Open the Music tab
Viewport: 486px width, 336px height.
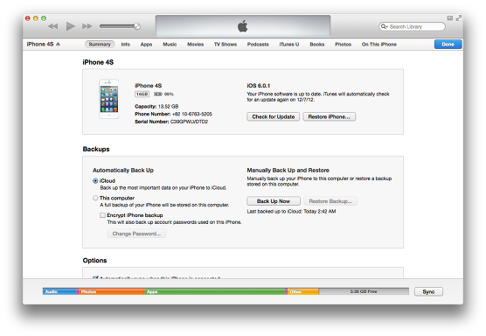pyautogui.click(x=170, y=45)
